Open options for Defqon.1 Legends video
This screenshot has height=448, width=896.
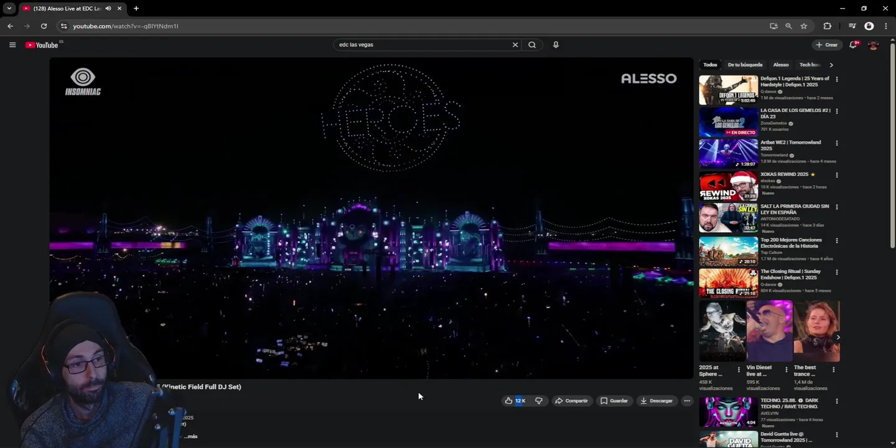pos(837,79)
